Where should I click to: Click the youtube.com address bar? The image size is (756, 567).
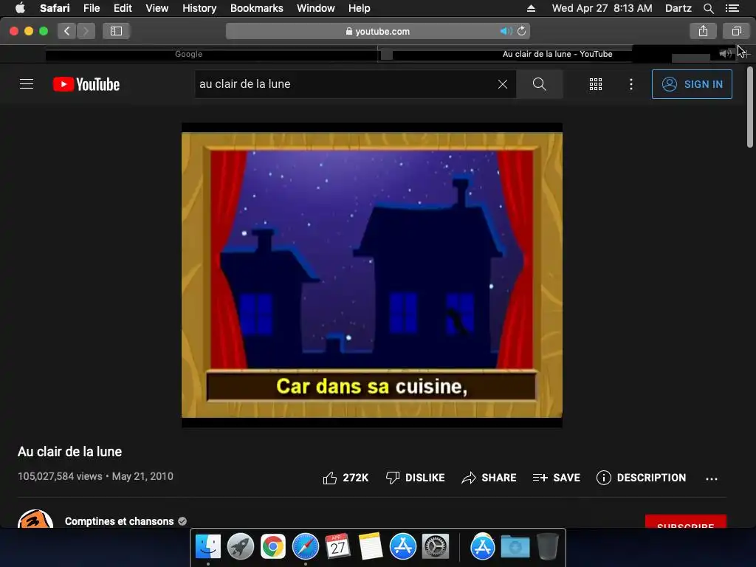378,31
